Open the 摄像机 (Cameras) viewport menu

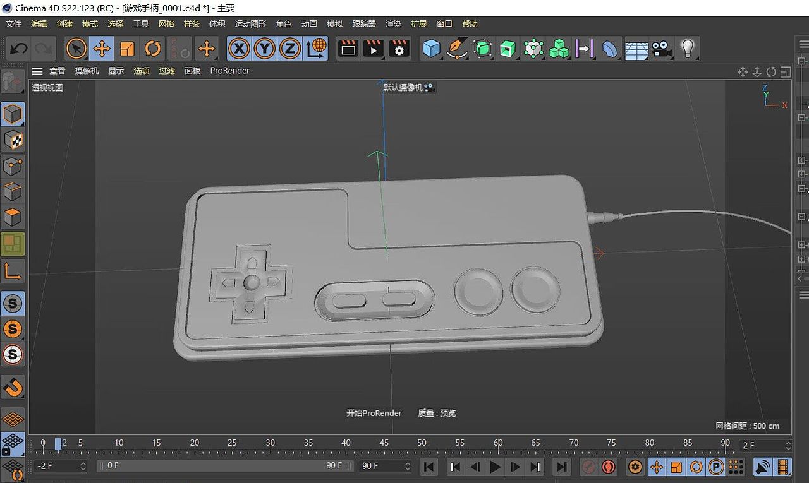click(x=87, y=71)
